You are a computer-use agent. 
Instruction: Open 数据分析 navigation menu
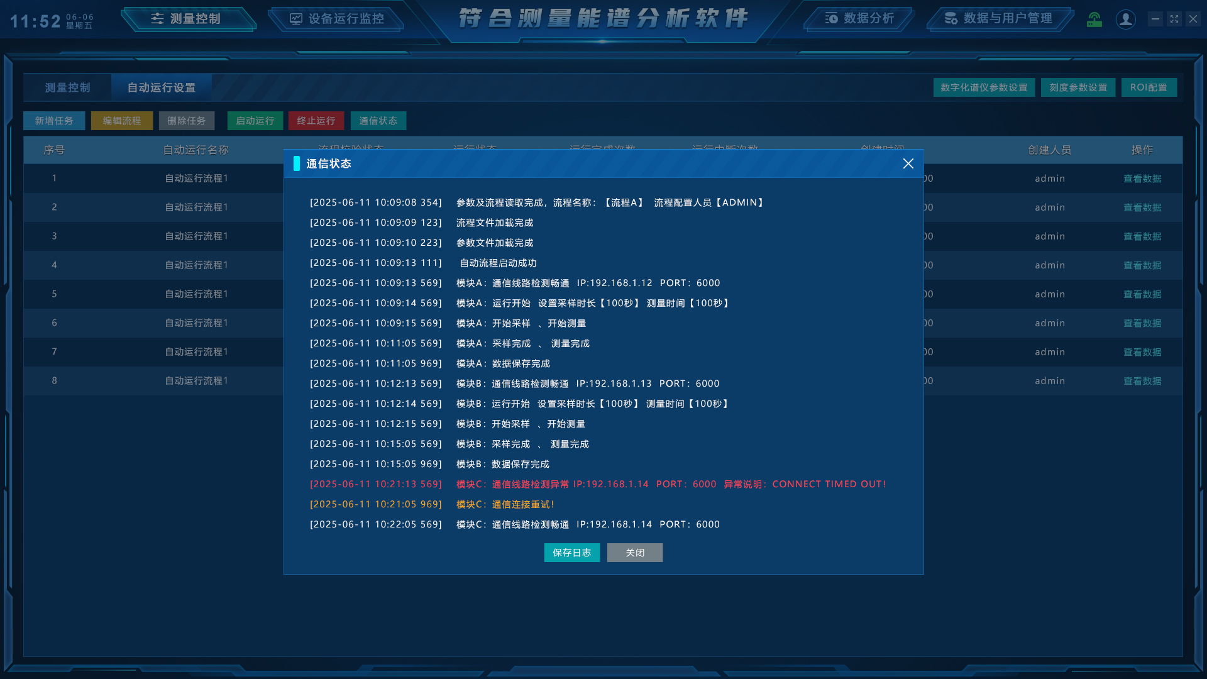click(x=859, y=19)
